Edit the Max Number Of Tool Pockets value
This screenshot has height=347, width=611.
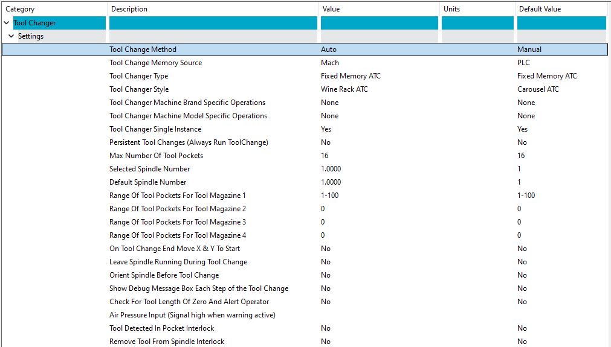325,156
